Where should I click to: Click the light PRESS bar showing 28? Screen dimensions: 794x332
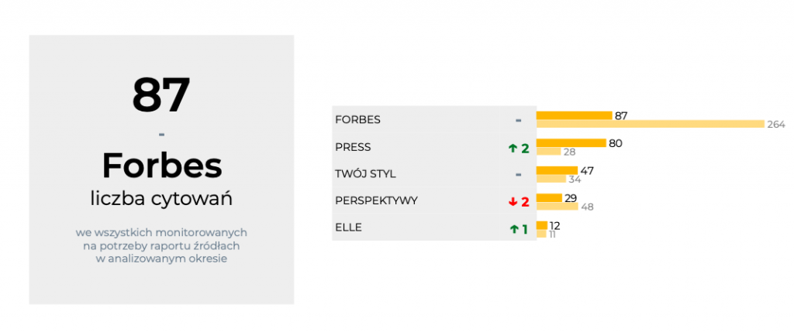(x=548, y=151)
